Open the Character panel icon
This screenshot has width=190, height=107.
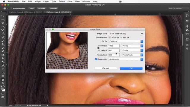pyautogui.click(x=187, y=45)
